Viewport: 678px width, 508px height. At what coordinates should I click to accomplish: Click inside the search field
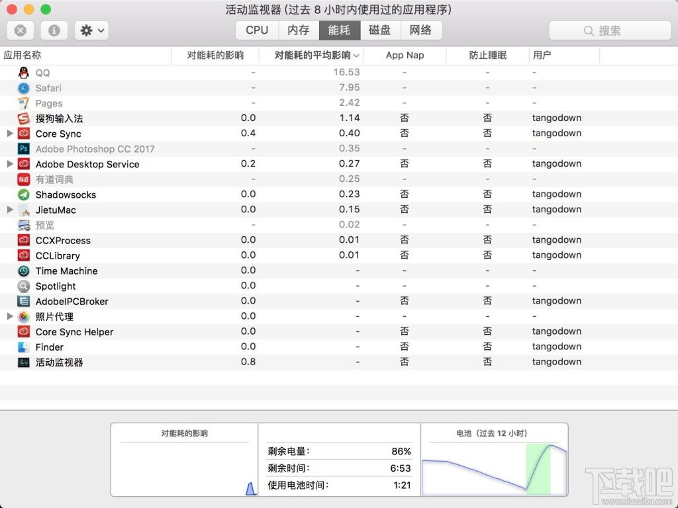609,30
